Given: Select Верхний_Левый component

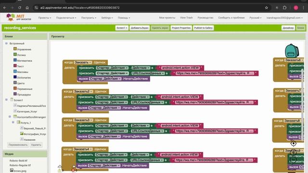Looking at the screenshot, I should (35, 128).
